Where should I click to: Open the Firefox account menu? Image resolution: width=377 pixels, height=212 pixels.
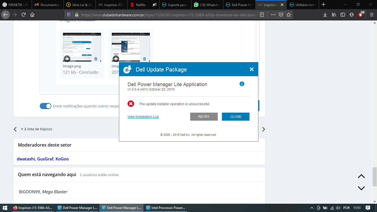pos(352,15)
